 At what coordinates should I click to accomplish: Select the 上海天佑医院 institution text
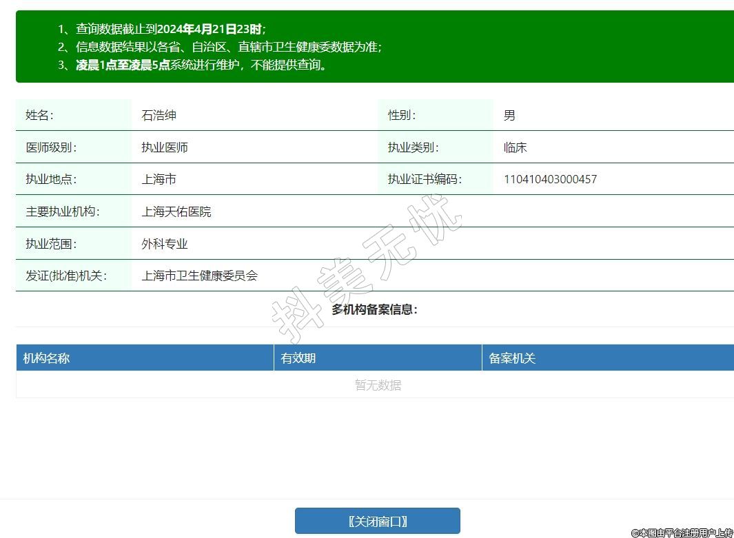click(176, 211)
